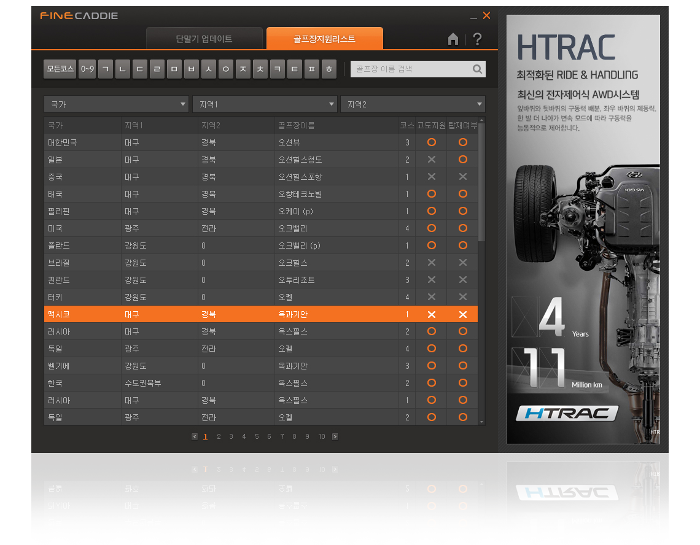
Task: Close the FineCaddie window
Action: [486, 15]
